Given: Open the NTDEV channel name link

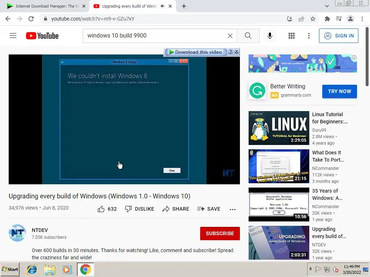Looking at the screenshot, I should click(40, 230).
